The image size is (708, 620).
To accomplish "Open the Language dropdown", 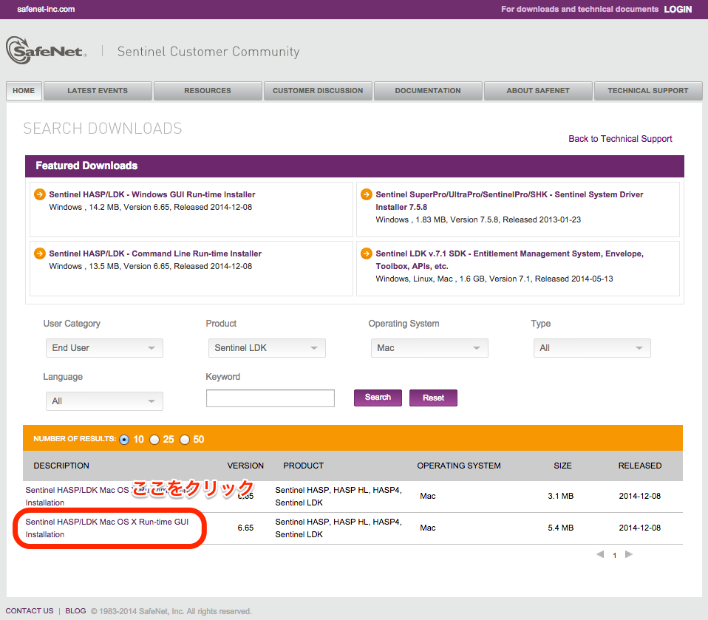I will [103, 401].
